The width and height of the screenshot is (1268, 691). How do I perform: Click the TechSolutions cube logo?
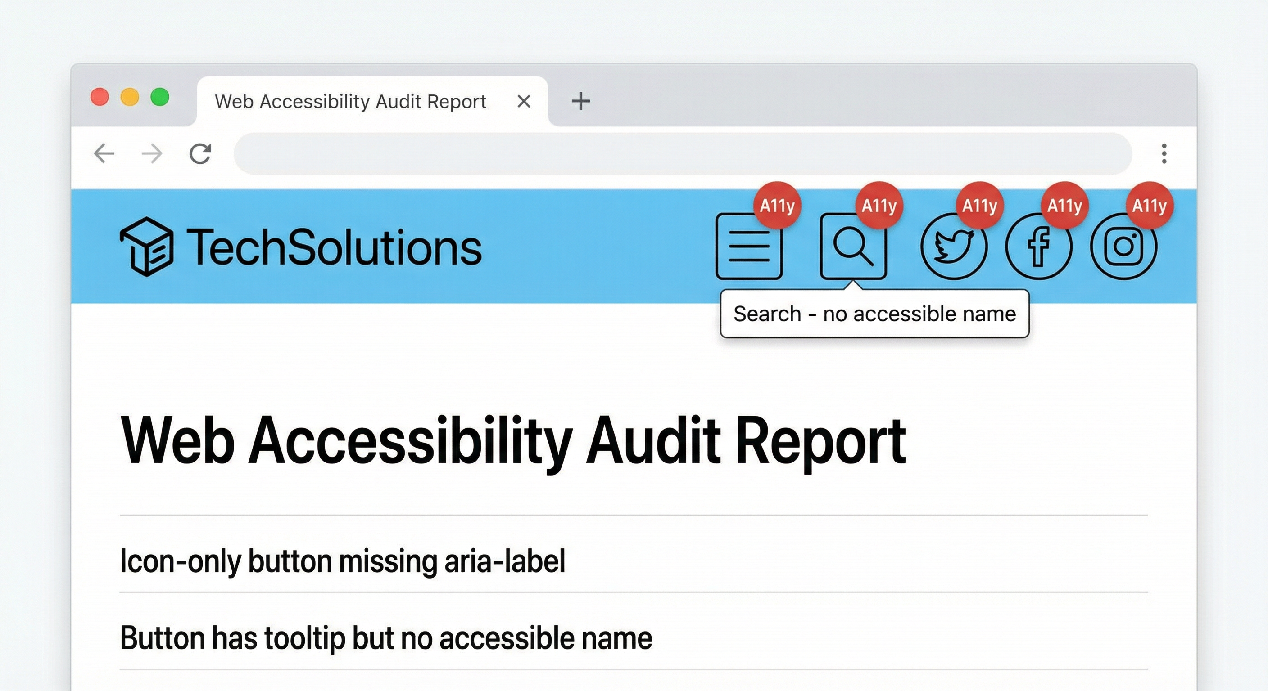[146, 246]
